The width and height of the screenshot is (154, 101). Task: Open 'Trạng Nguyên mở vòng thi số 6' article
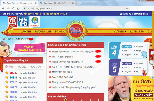click(68, 62)
